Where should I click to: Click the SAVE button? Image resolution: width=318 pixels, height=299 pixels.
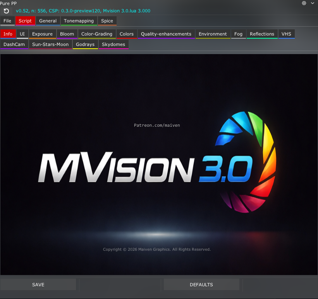(38, 285)
